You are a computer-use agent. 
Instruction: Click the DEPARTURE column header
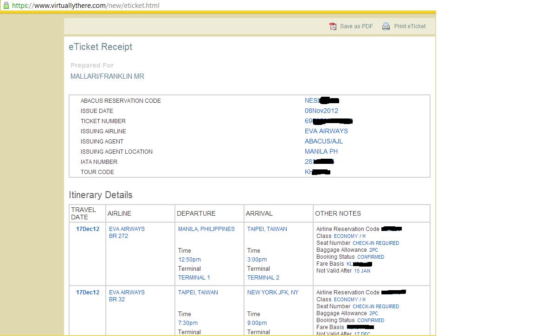[x=196, y=213]
